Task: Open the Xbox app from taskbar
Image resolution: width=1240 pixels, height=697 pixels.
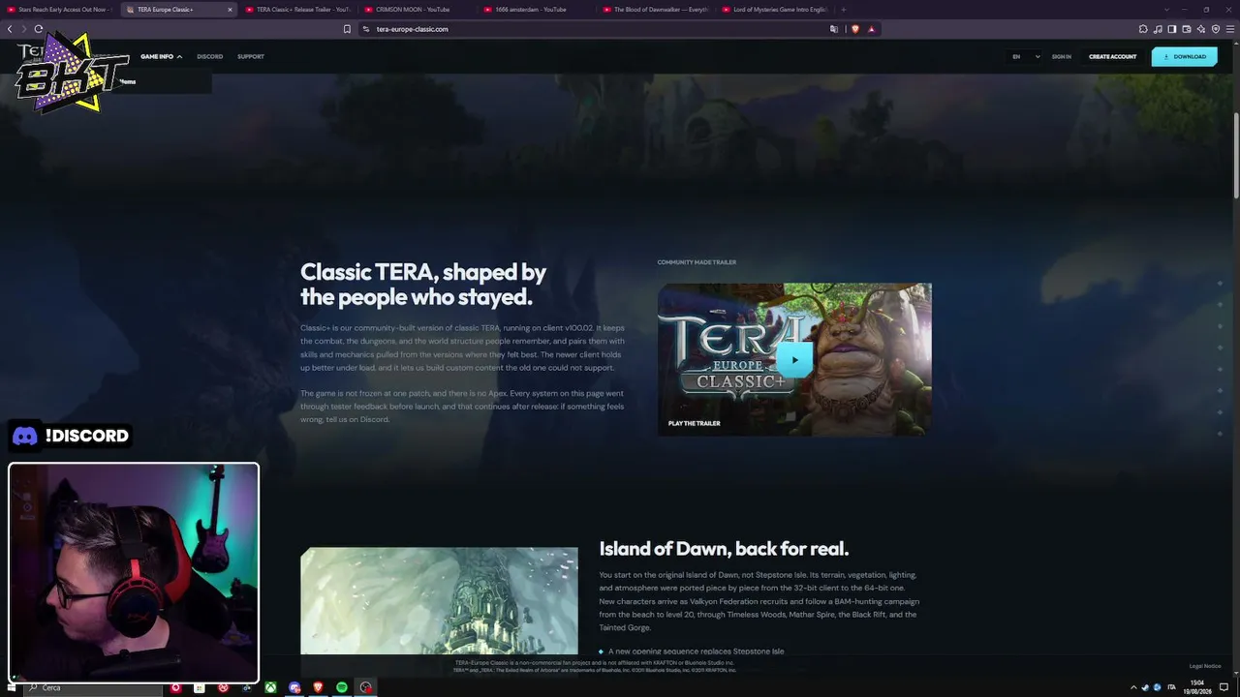Action: pyautogui.click(x=271, y=687)
